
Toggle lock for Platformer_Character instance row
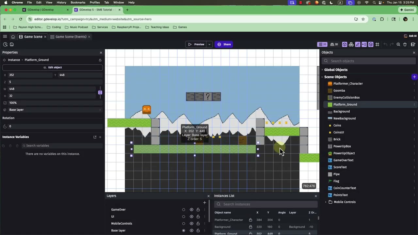[x=250, y=220]
